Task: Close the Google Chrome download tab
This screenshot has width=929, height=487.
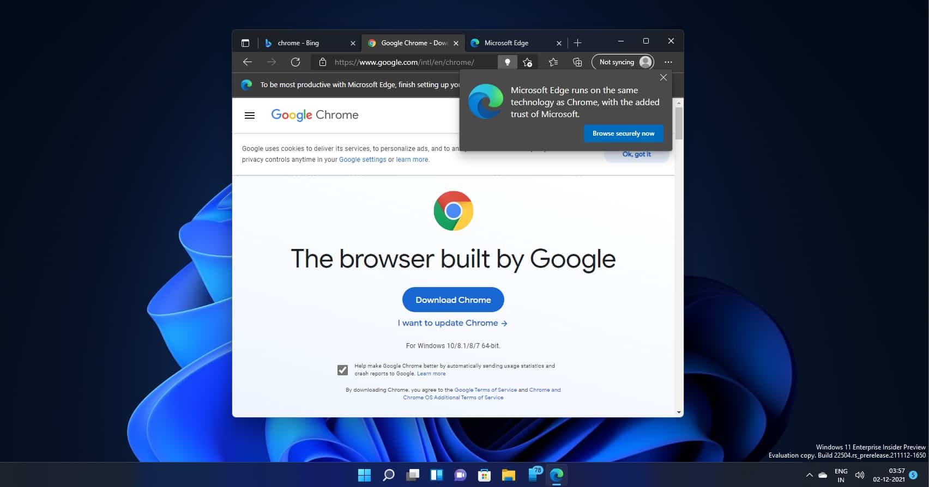Action: coord(456,43)
